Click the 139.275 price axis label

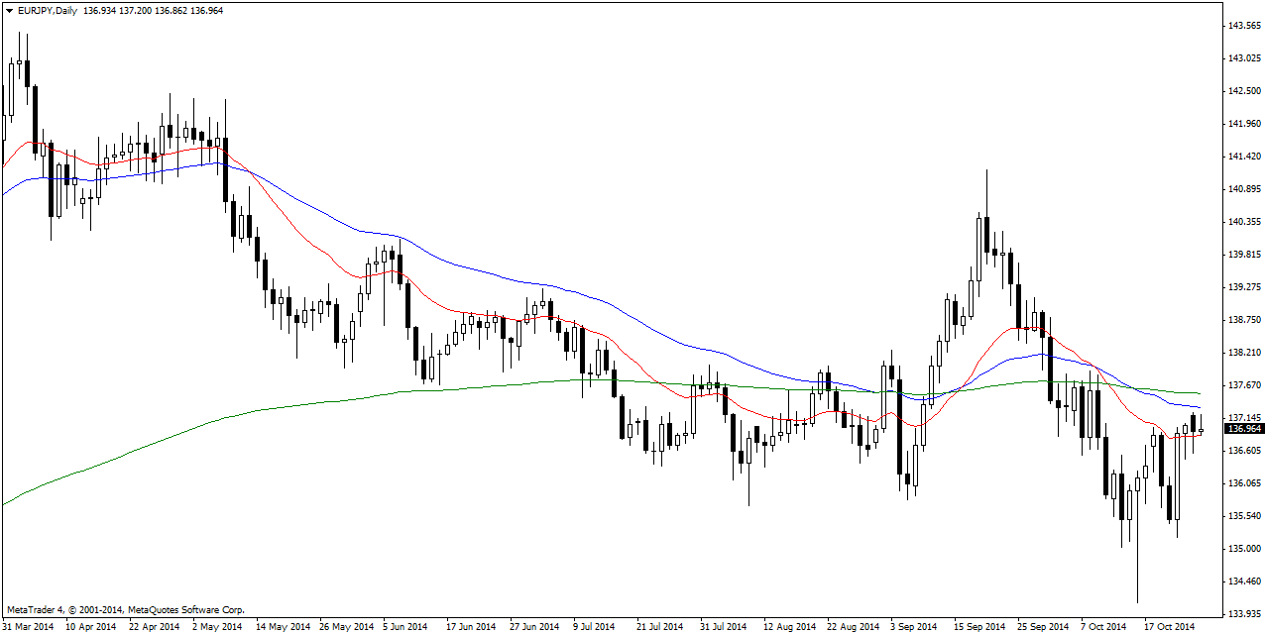coord(1243,287)
